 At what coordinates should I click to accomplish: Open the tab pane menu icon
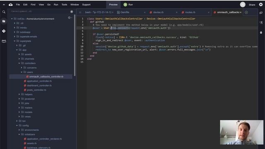pos(80,12)
